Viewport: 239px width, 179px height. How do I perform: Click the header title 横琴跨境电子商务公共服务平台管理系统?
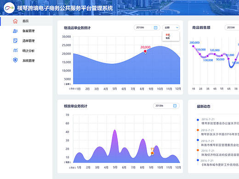[65, 8]
